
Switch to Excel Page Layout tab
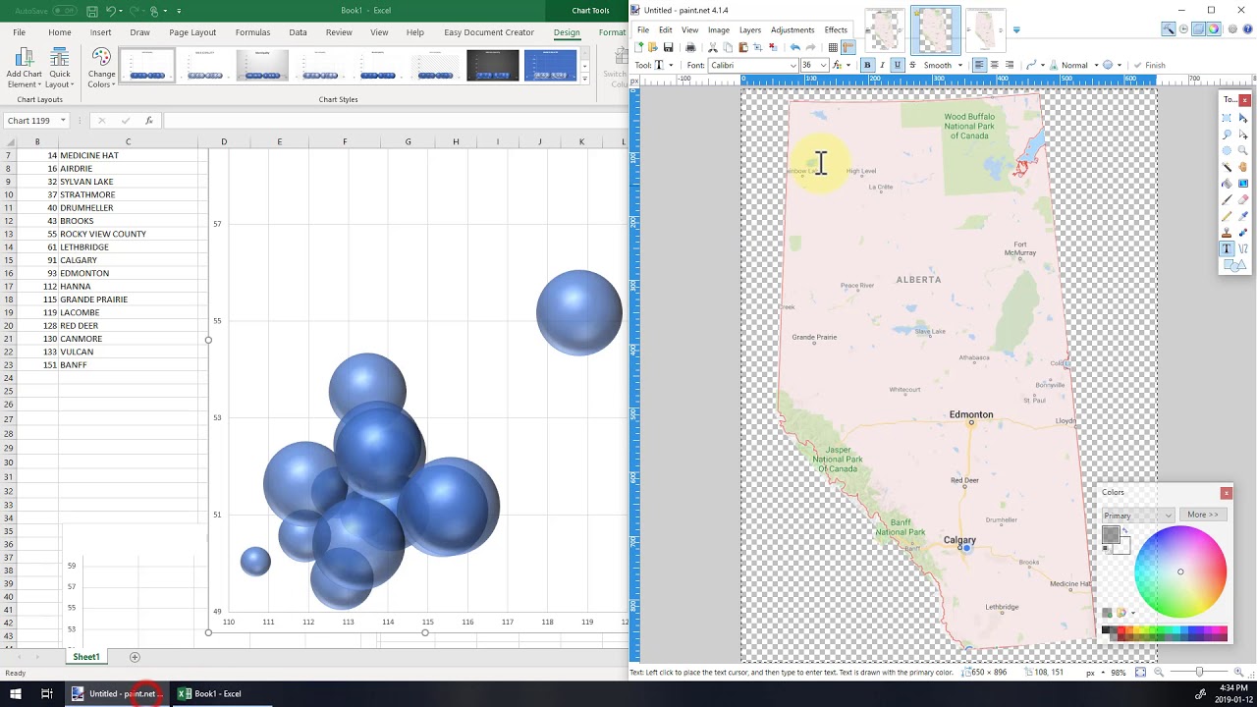click(192, 32)
